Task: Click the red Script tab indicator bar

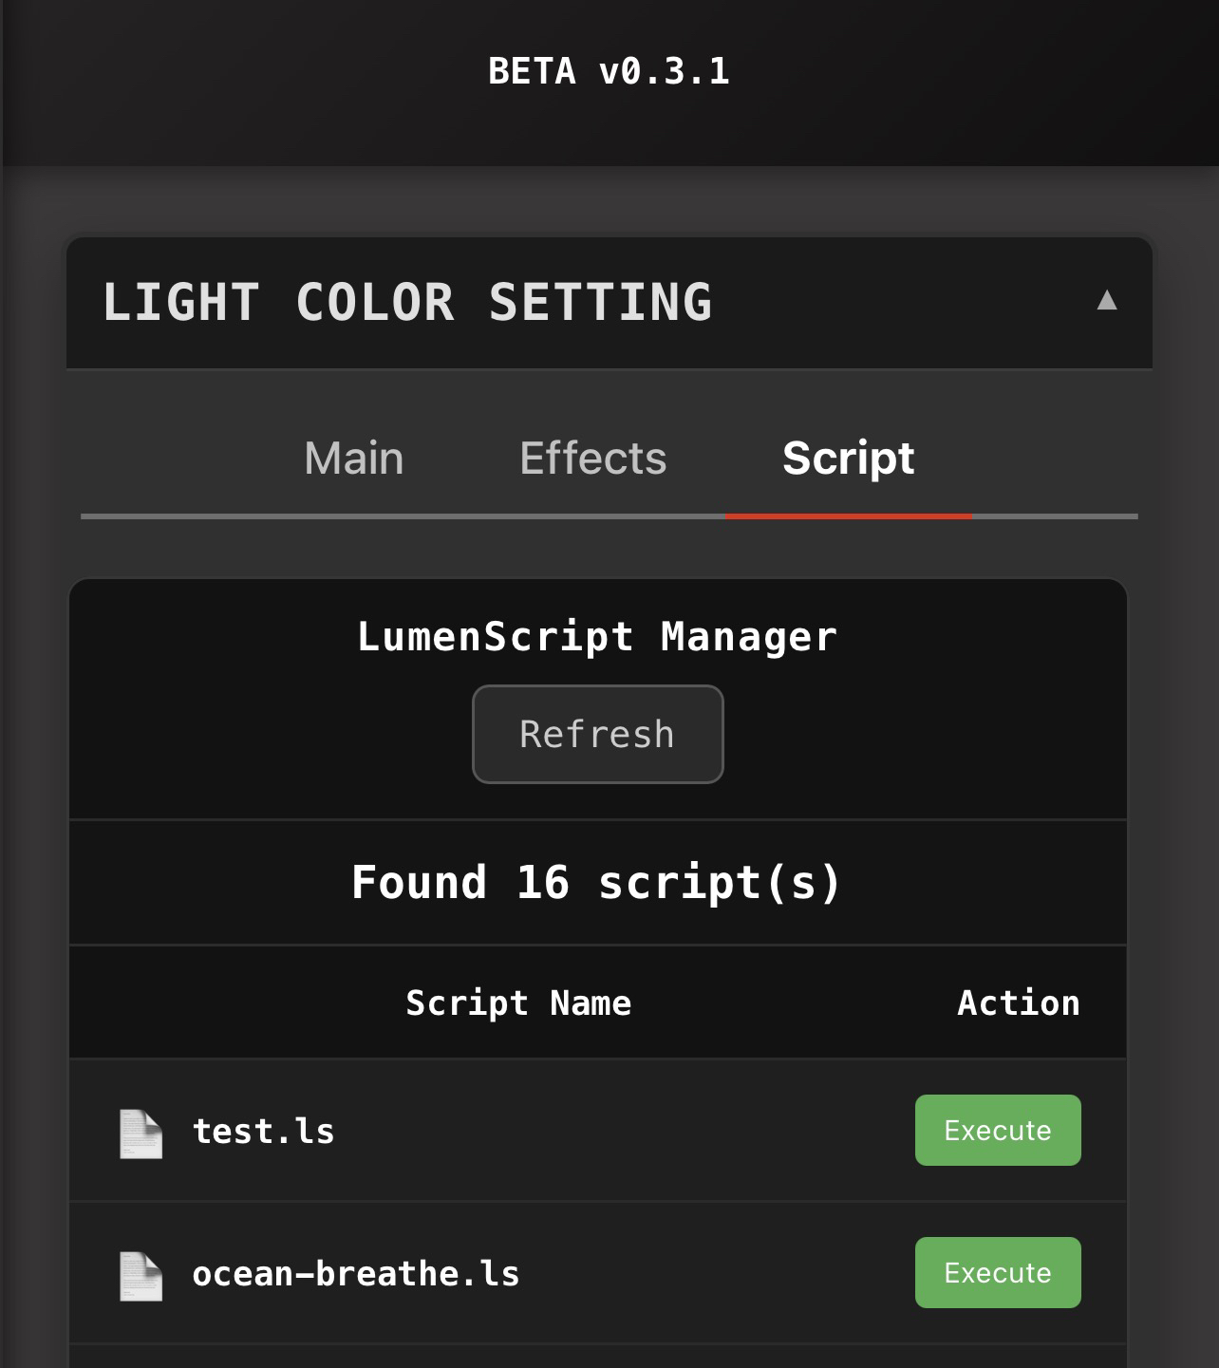Action: 848,515
